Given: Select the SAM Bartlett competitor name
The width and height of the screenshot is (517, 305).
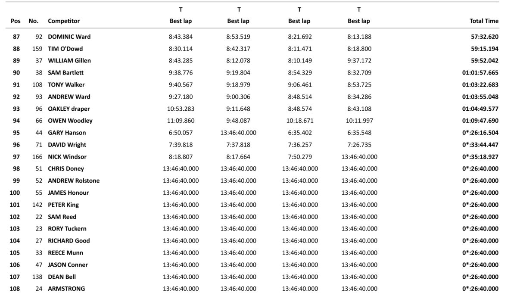Looking at the screenshot, I should [x=66, y=73].
